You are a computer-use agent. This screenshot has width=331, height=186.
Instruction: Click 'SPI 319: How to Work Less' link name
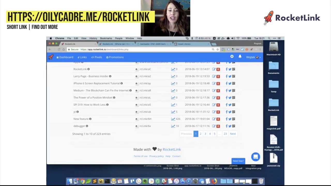(89, 105)
